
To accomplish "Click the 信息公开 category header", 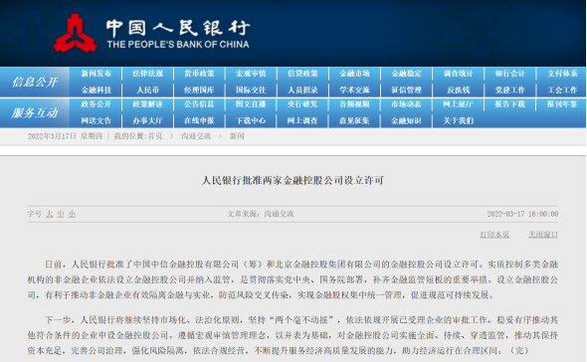I will click(35, 82).
